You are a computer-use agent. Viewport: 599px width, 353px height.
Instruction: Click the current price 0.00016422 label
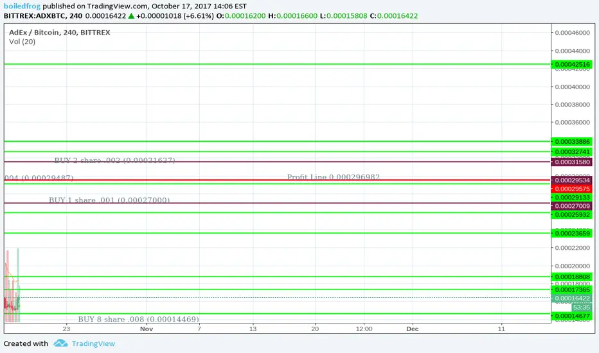pyautogui.click(x=572, y=298)
